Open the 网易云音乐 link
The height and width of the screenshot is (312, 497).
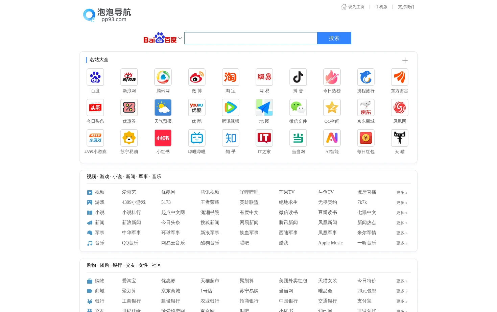coord(173,243)
